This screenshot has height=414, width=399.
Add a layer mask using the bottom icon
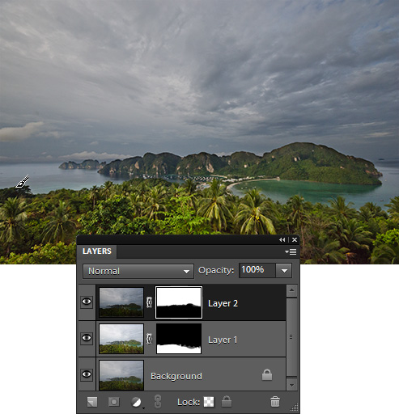[x=114, y=402]
